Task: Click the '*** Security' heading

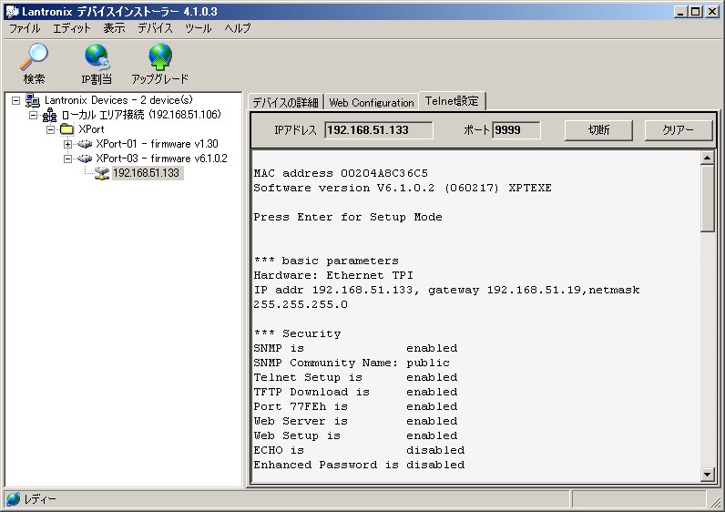Action: coord(297,334)
